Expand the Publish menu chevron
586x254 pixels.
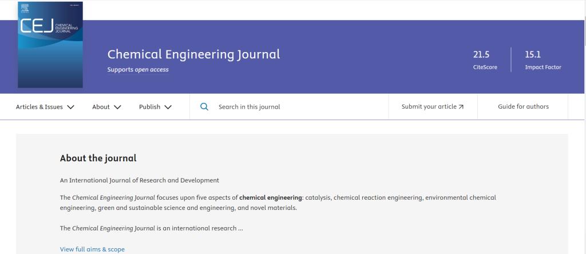point(168,107)
